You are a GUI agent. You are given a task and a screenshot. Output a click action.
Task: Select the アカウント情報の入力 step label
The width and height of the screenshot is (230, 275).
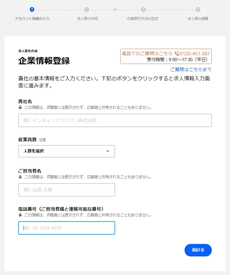[x=32, y=19]
